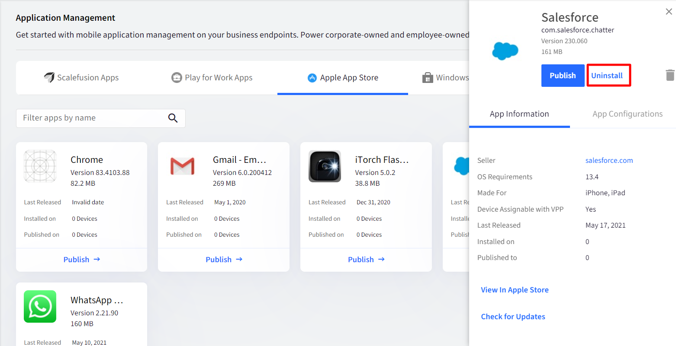676x346 pixels.
Task: Click WhatsApp's May 10, 2021 release date
Action: click(89, 343)
